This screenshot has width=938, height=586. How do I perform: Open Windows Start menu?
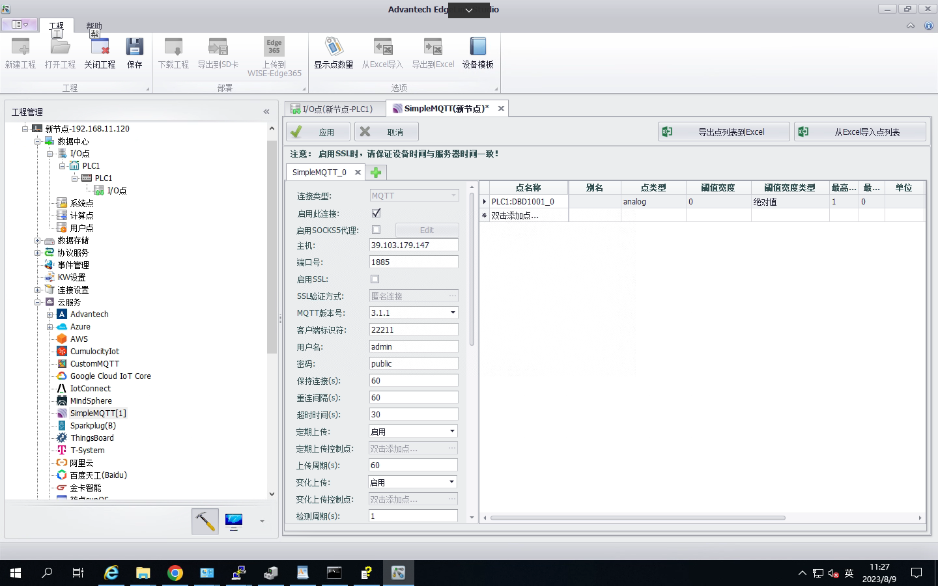pos(16,573)
